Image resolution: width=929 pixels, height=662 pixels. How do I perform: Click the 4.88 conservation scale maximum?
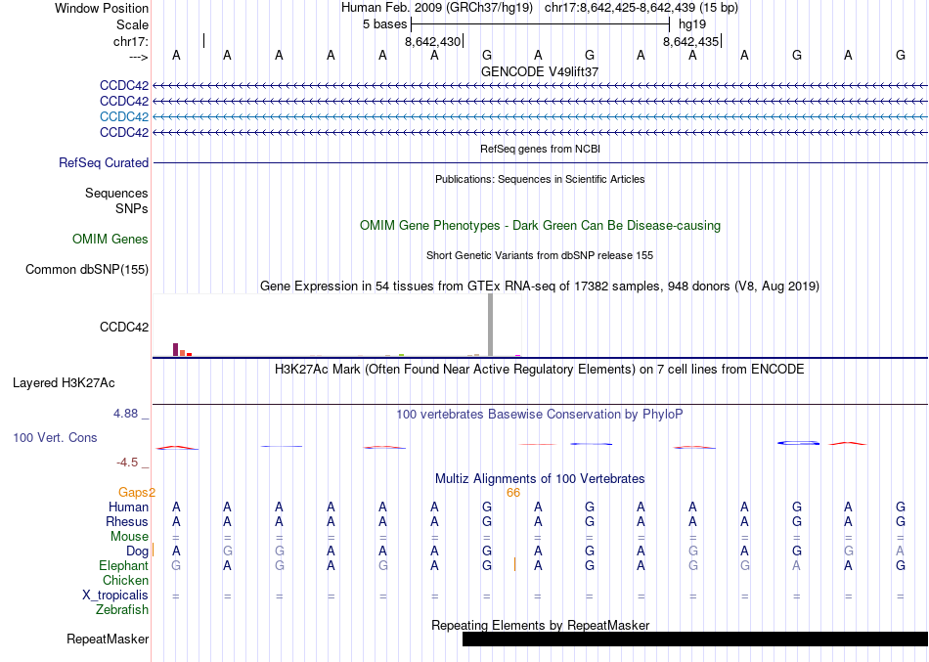[x=125, y=413]
